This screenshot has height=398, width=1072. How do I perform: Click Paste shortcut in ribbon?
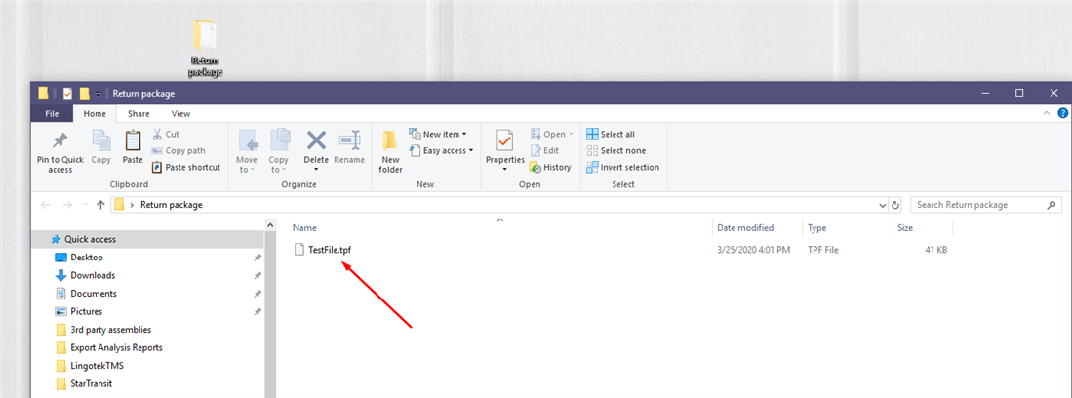pos(186,167)
